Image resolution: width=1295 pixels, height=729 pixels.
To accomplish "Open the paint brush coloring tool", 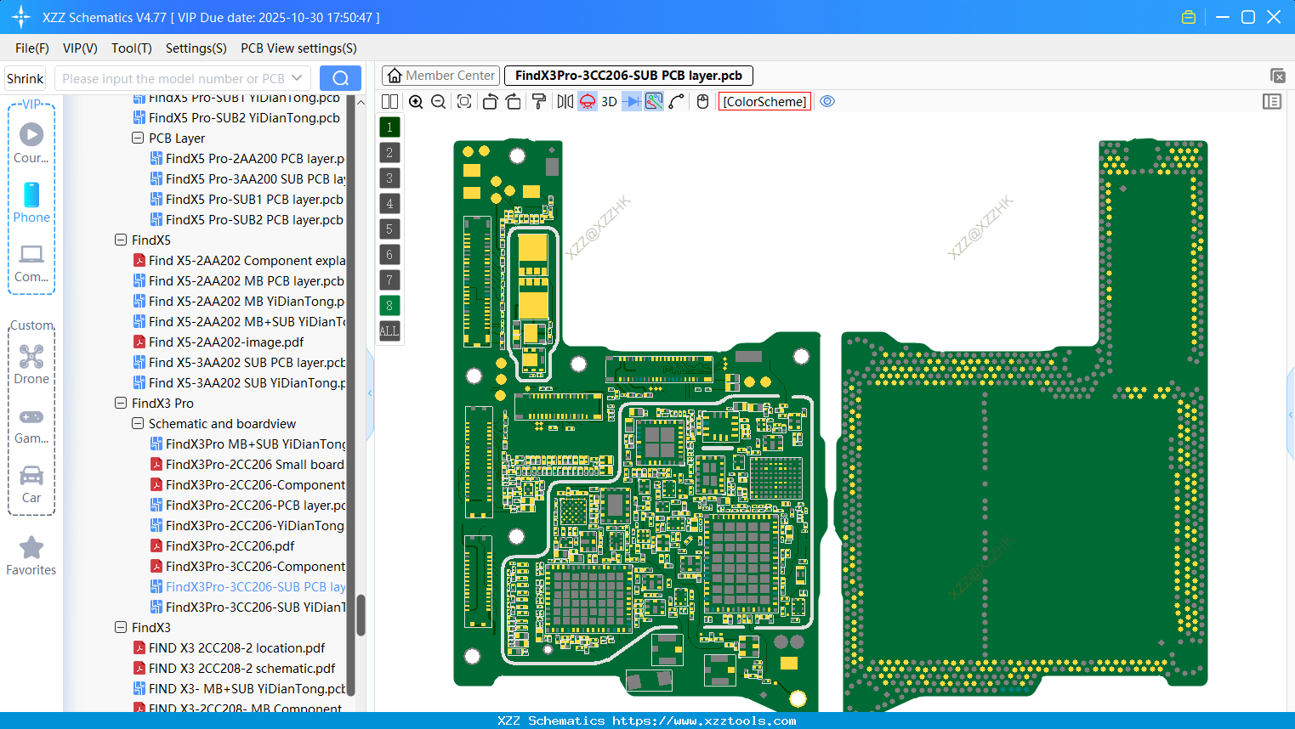I will click(540, 101).
